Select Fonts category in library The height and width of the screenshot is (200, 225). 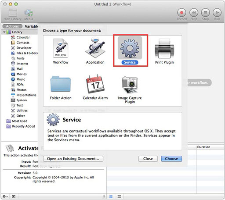18,58
